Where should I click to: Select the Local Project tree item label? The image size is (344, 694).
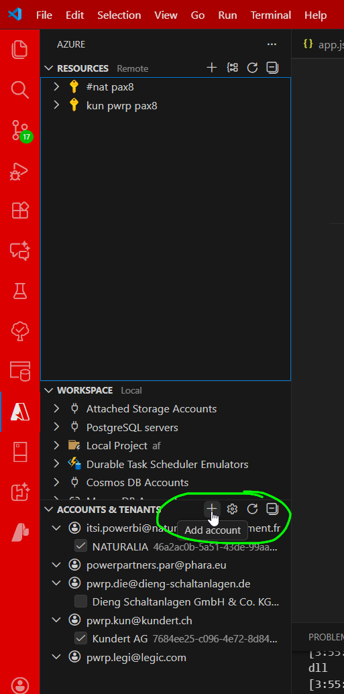[x=117, y=446]
